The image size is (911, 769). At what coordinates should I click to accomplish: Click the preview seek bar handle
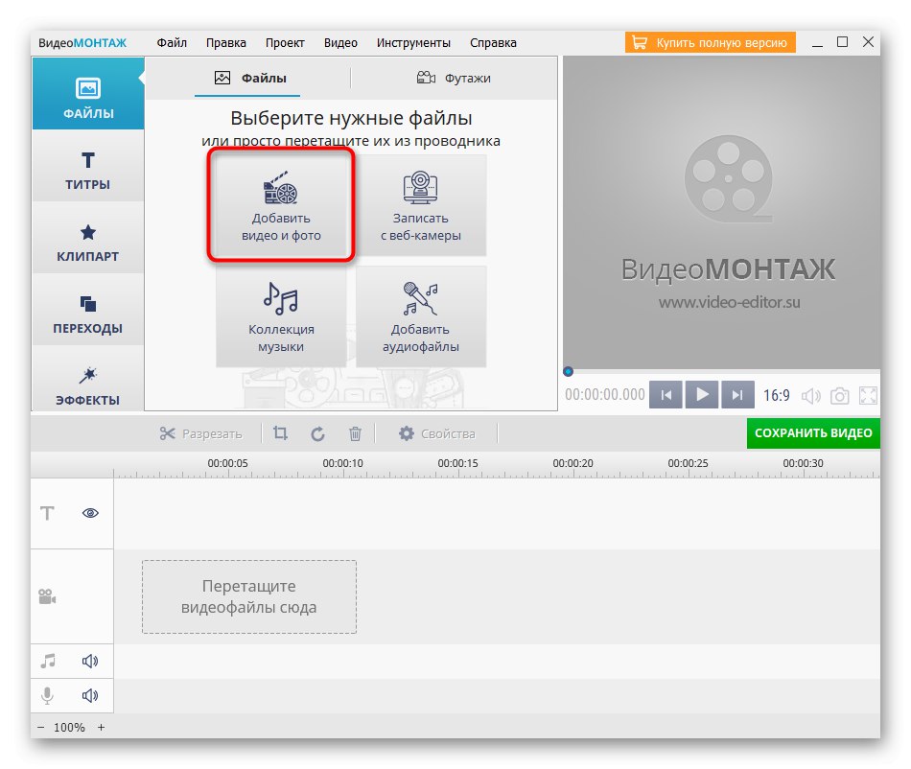pos(569,372)
